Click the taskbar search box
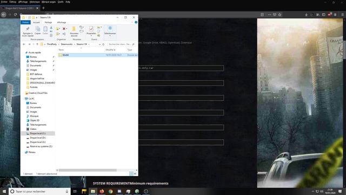The image size is (346, 195). pyautogui.click(x=39, y=191)
